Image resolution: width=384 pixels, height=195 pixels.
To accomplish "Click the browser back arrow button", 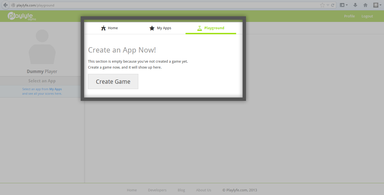I will click(x=5, y=5).
